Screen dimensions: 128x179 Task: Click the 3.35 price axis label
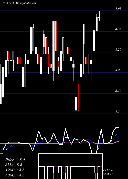(x=118, y=29)
